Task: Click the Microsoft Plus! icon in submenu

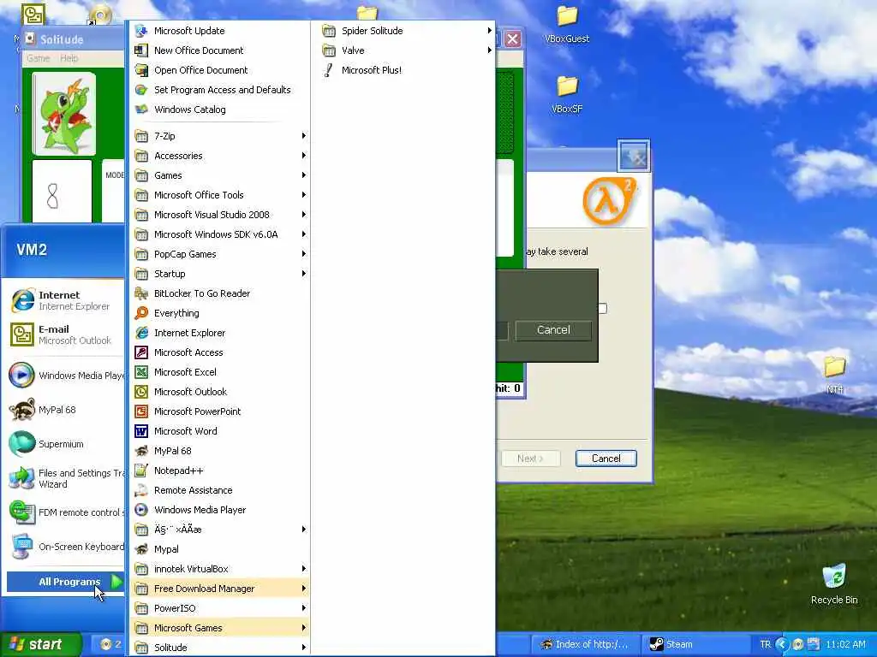Action: pos(329,70)
